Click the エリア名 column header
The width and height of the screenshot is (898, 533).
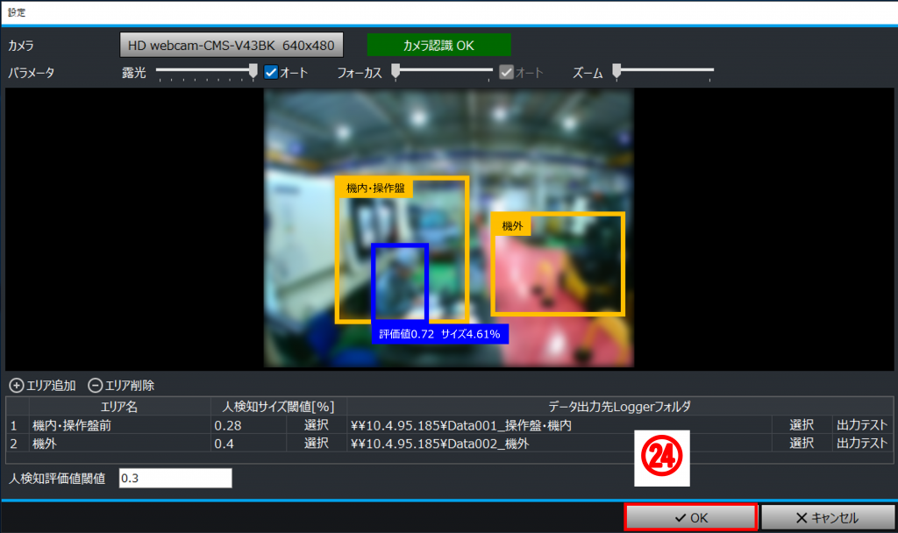(119, 407)
